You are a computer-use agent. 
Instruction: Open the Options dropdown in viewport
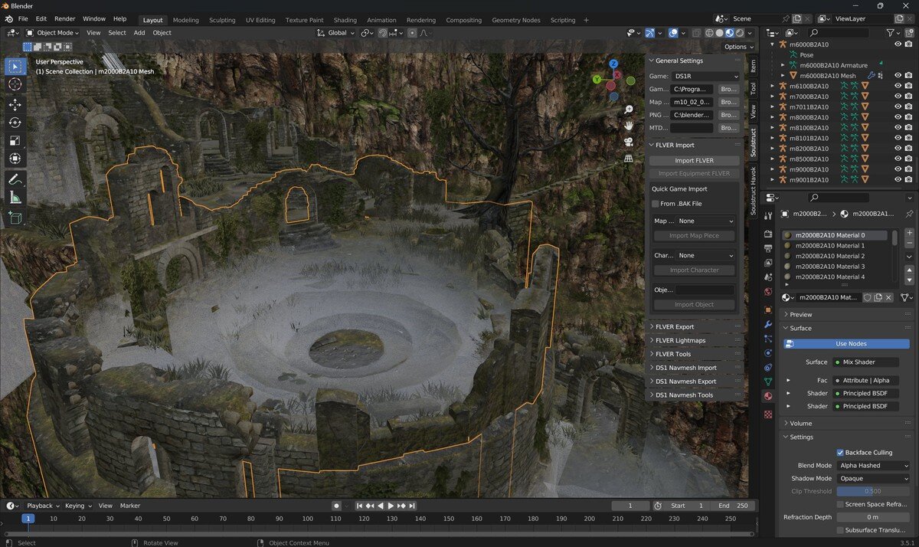pyautogui.click(x=738, y=47)
